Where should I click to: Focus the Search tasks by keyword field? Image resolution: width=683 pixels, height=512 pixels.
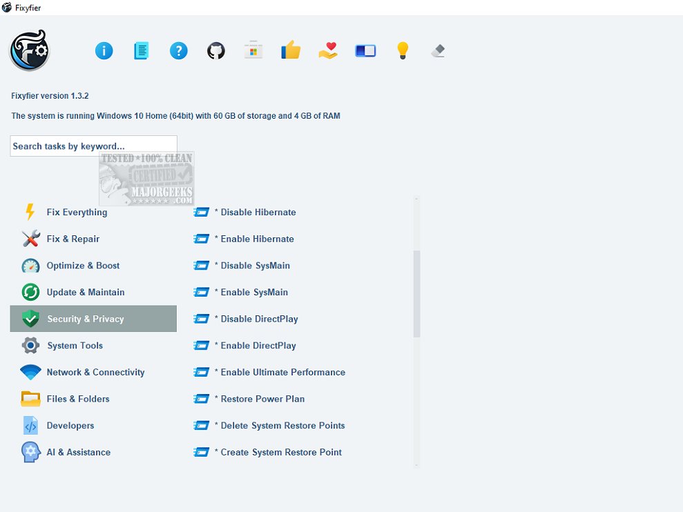pyautogui.click(x=94, y=146)
